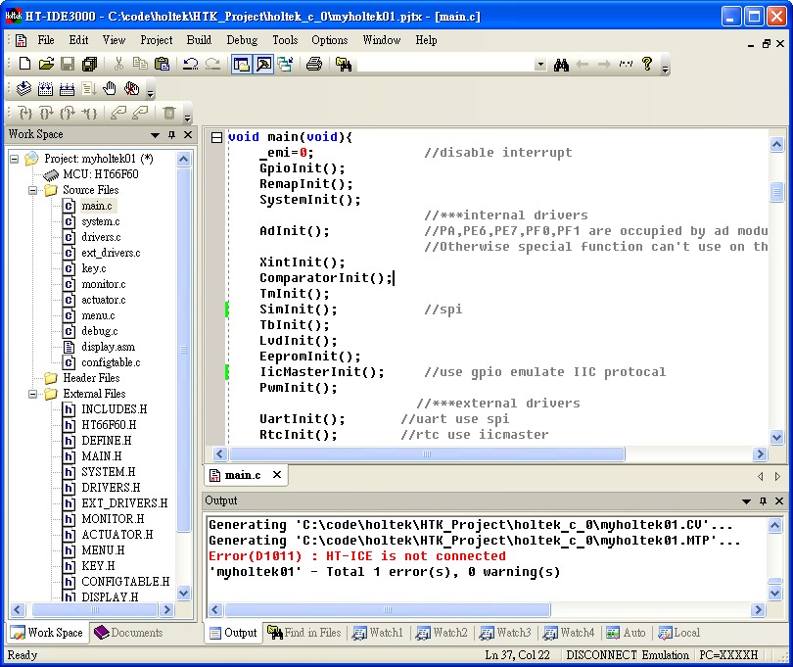Select the Header Files folder
The height and width of the screenshot is (667, 793).
[91, 378]
